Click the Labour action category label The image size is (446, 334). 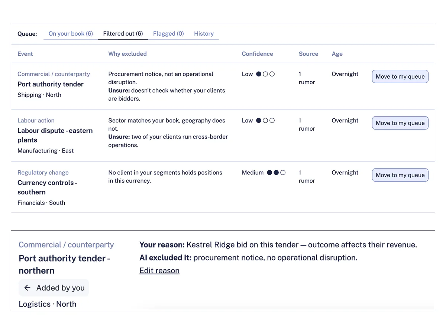[36, 121]
